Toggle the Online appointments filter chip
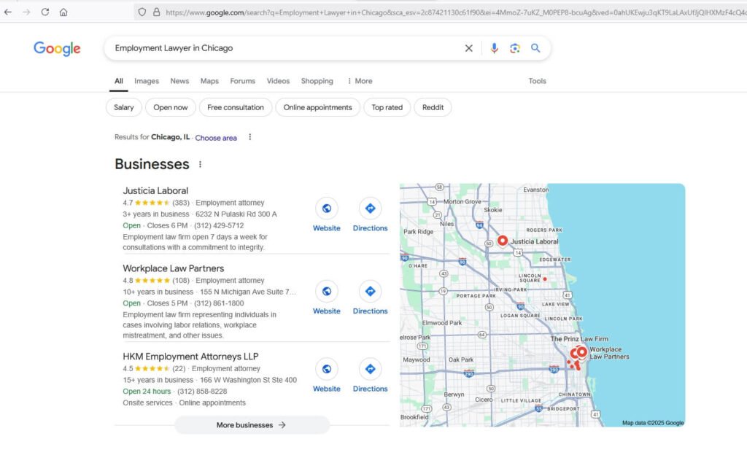The width and height of the screenshot is (747, 455). (x=318, y=108)
